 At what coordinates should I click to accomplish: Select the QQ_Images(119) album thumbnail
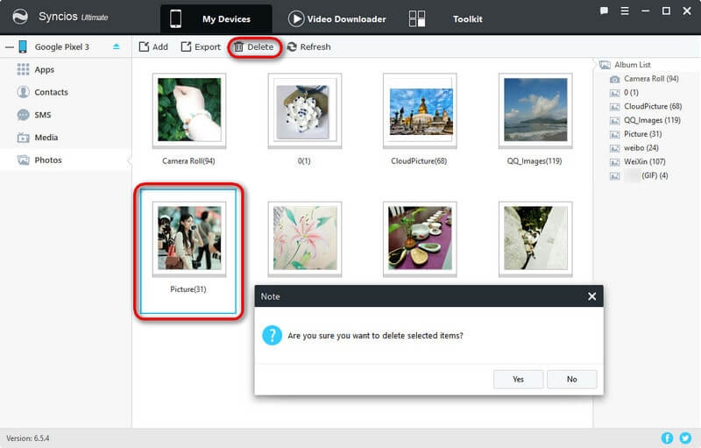click(x=535, y=110)
